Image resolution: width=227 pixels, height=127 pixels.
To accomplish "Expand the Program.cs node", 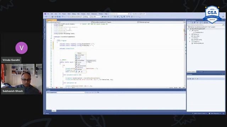I will 190,42.
